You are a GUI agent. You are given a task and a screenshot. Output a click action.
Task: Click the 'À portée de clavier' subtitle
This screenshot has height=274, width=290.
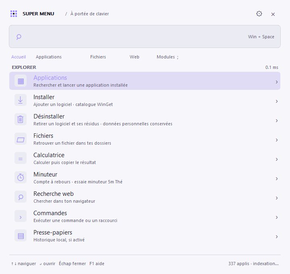89,14
